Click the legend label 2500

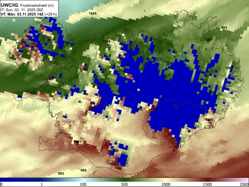[x=244, y=184]
